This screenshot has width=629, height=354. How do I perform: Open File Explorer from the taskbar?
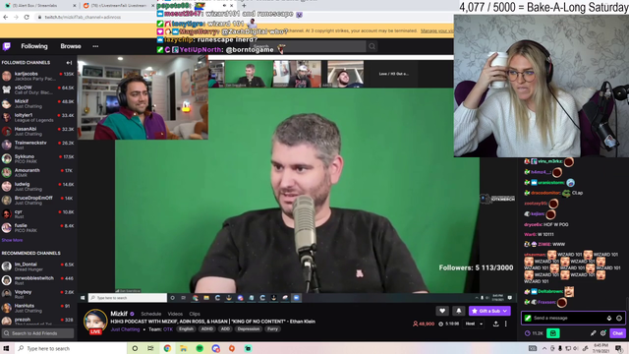184,348
